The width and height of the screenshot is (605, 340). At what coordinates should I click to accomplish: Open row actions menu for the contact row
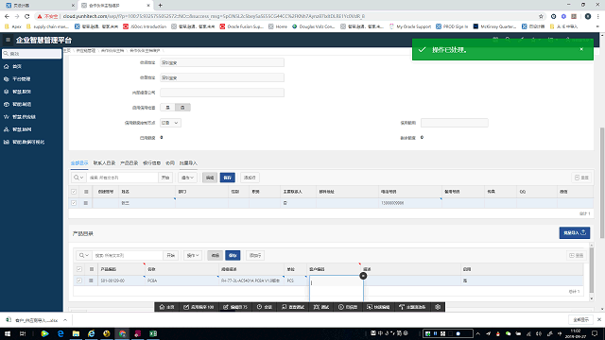pyautogui.click(x=86, y=203)
